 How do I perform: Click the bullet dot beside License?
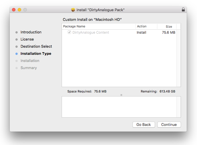[x=17, y=39]
